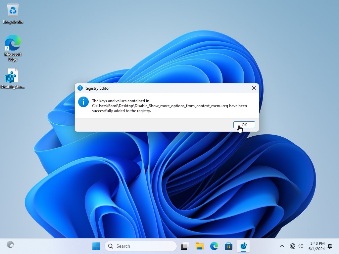
Task: Select the Disable_Show_more_options .reg file on desktop
Action: [x=13, y=79]
